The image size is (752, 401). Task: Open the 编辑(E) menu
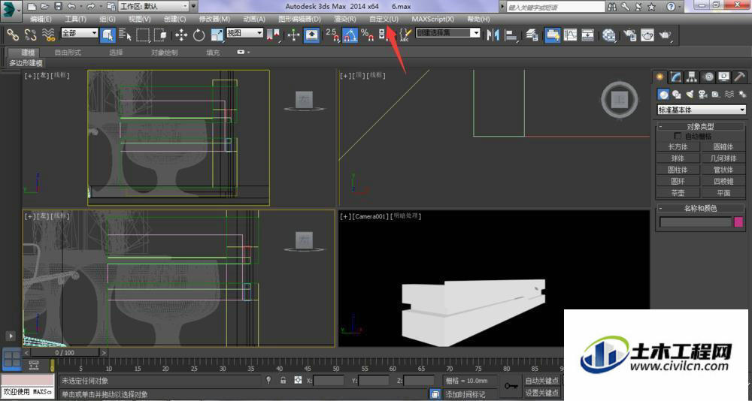tap(41, 20)
